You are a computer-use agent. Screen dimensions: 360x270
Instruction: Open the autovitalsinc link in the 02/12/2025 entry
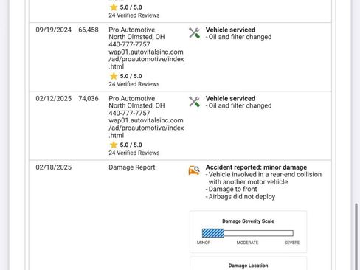[x=146, y=128]
